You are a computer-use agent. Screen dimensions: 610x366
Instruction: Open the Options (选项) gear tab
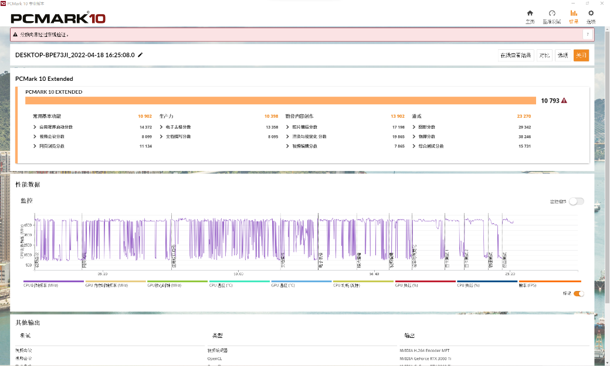[591, 17]
